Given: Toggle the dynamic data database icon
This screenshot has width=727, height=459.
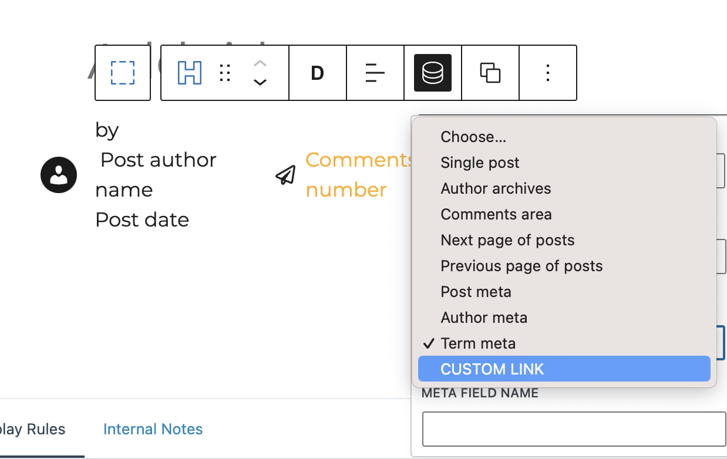Looking at the screenshot, I should (x=433, y=73).
